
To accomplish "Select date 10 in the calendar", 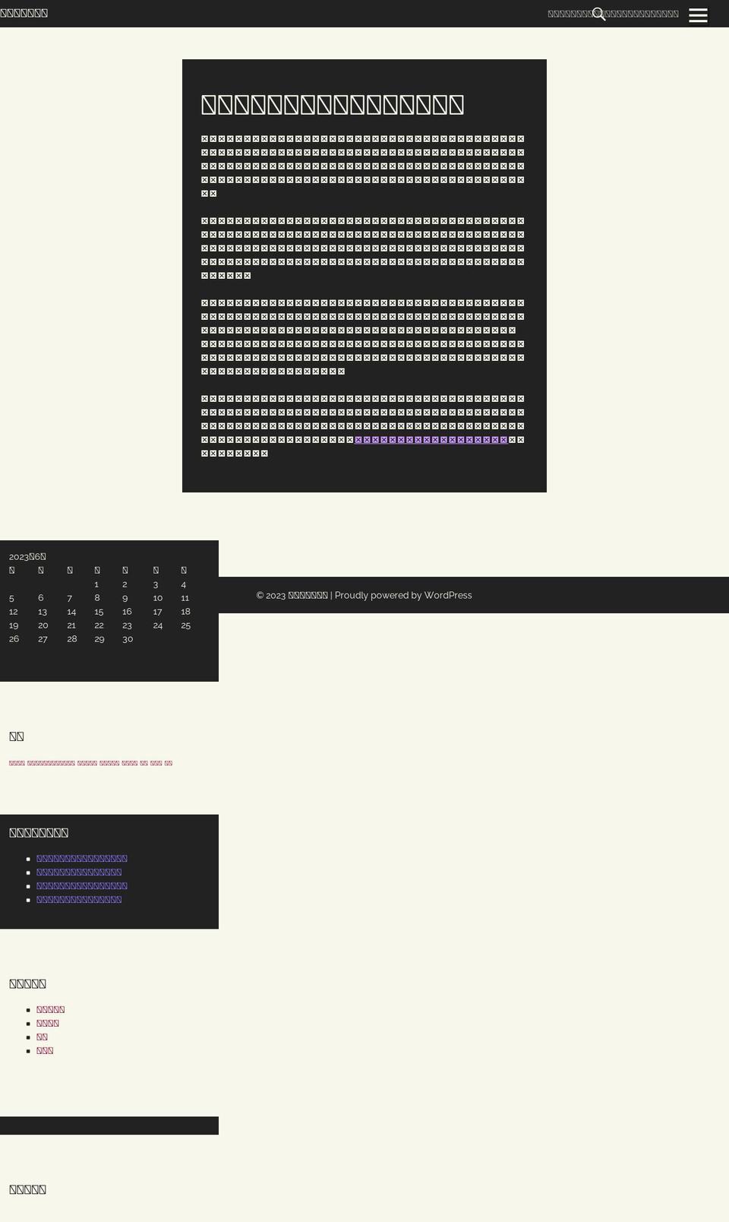I will point(158,598).
